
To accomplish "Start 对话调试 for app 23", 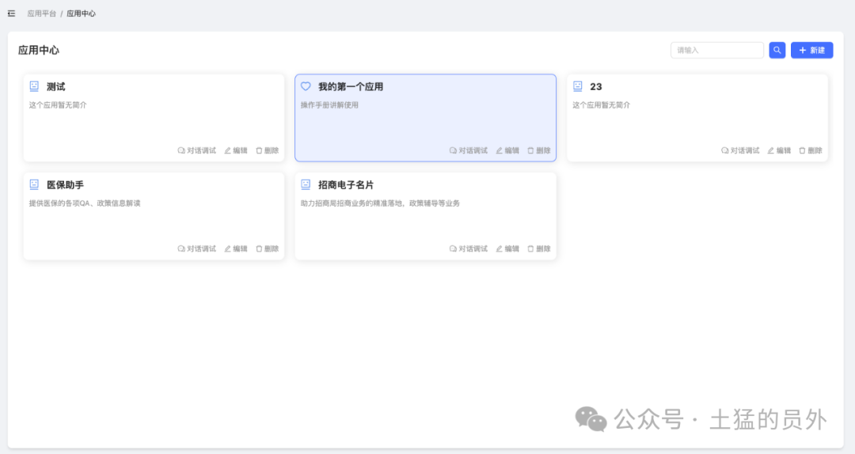I will coord(740,150).
